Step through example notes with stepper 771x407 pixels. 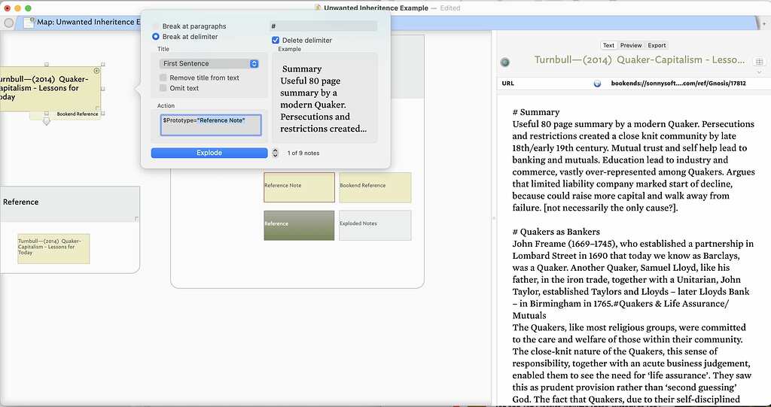click(276, 153)
